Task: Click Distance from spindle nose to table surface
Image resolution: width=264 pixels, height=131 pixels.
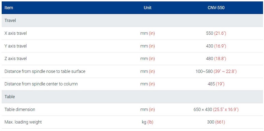Action: [45, 71]
